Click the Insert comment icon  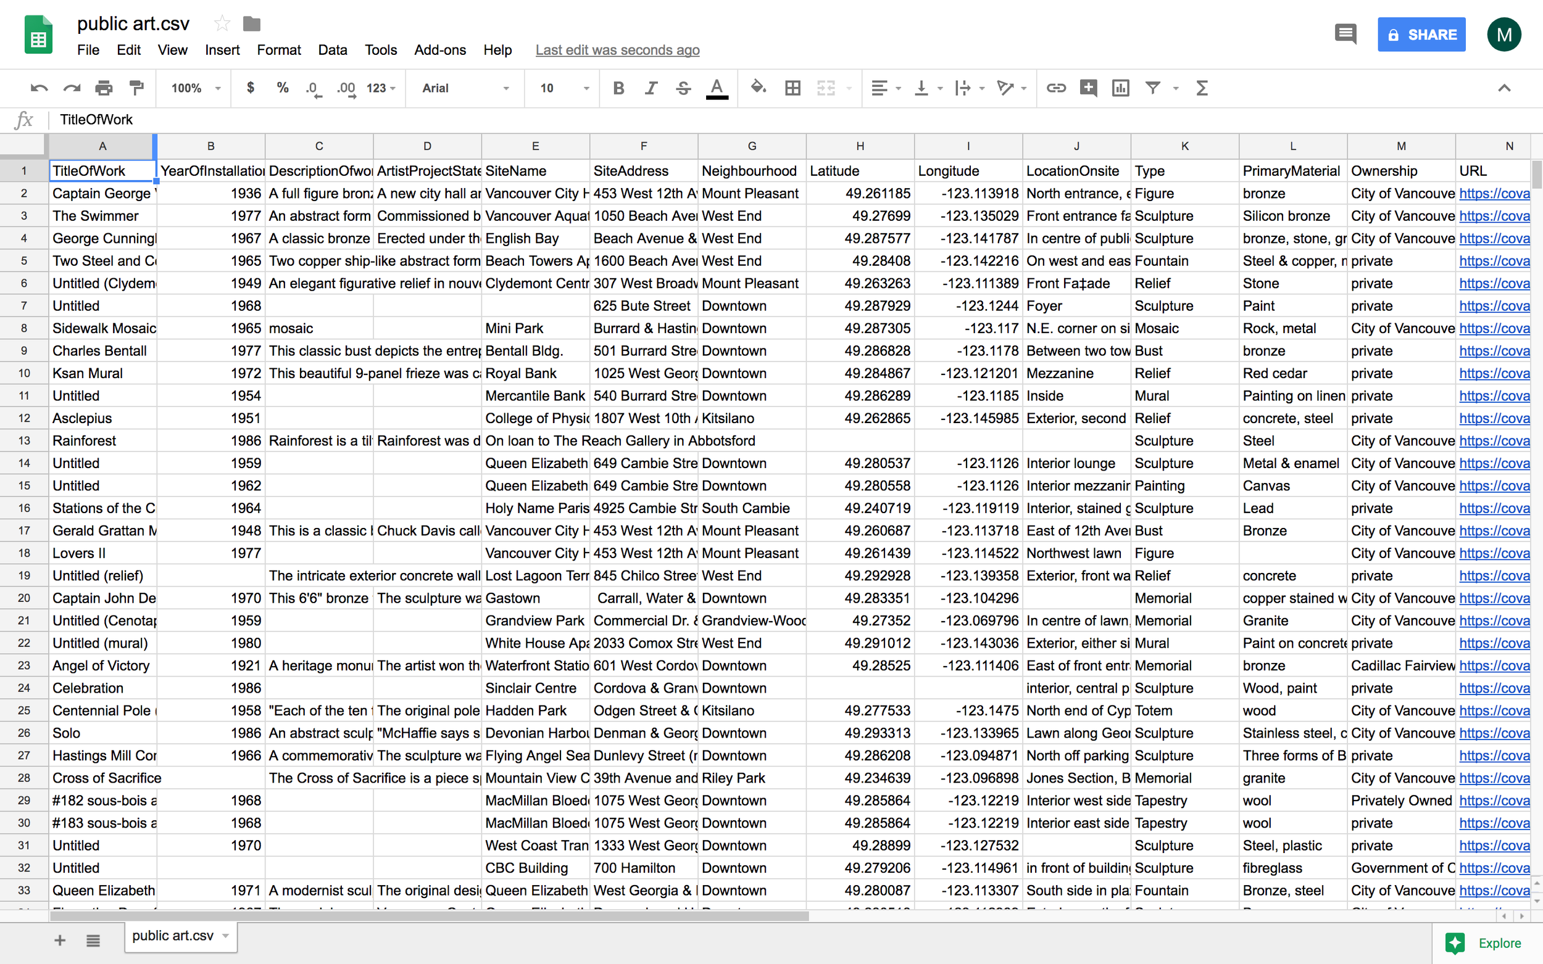[x=1088, y=88]
